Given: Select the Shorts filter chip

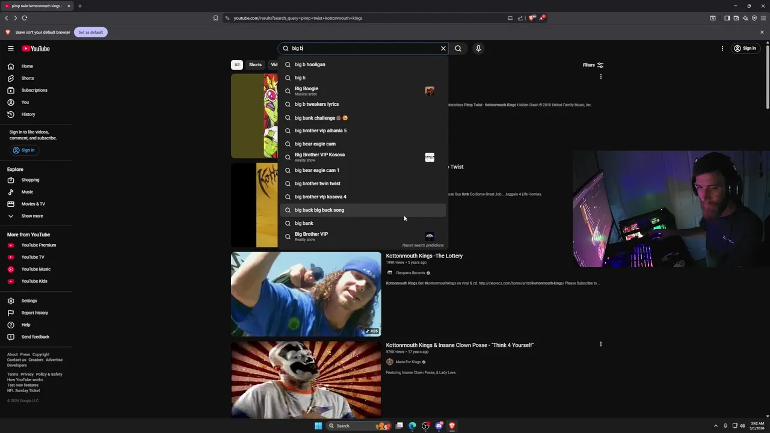Looking at the screenshot, I should point(255,64).
